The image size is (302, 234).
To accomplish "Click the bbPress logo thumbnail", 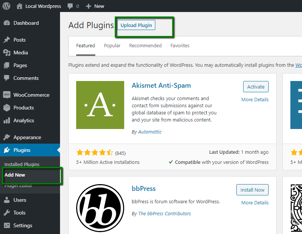I will (100, 208).
